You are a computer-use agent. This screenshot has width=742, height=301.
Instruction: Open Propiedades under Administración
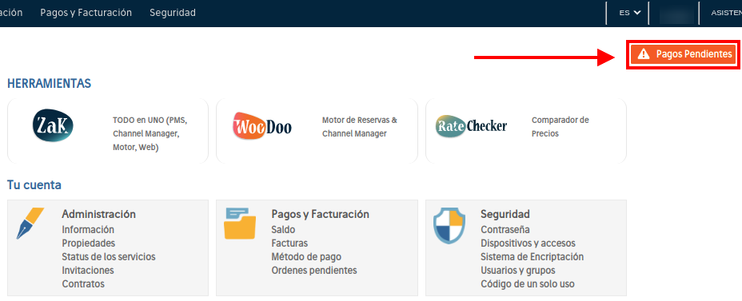point(89,244)
